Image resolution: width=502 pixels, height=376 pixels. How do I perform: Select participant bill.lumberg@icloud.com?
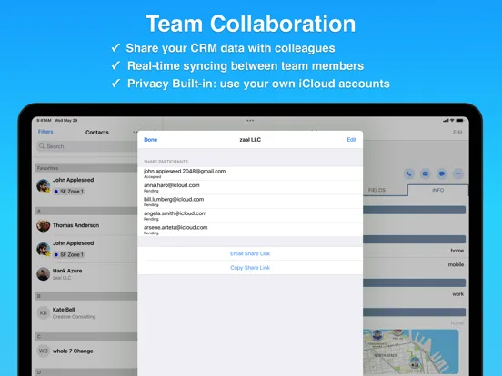(x=250, y=202)
